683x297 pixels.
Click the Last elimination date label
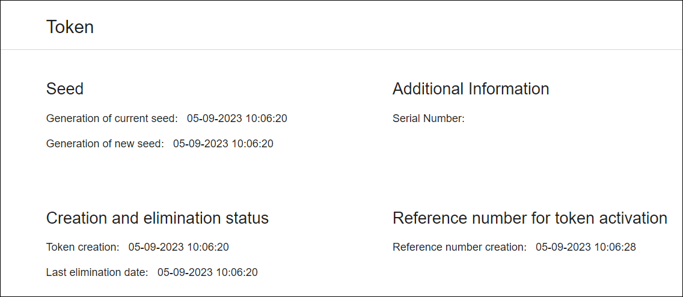coord(97,272)
